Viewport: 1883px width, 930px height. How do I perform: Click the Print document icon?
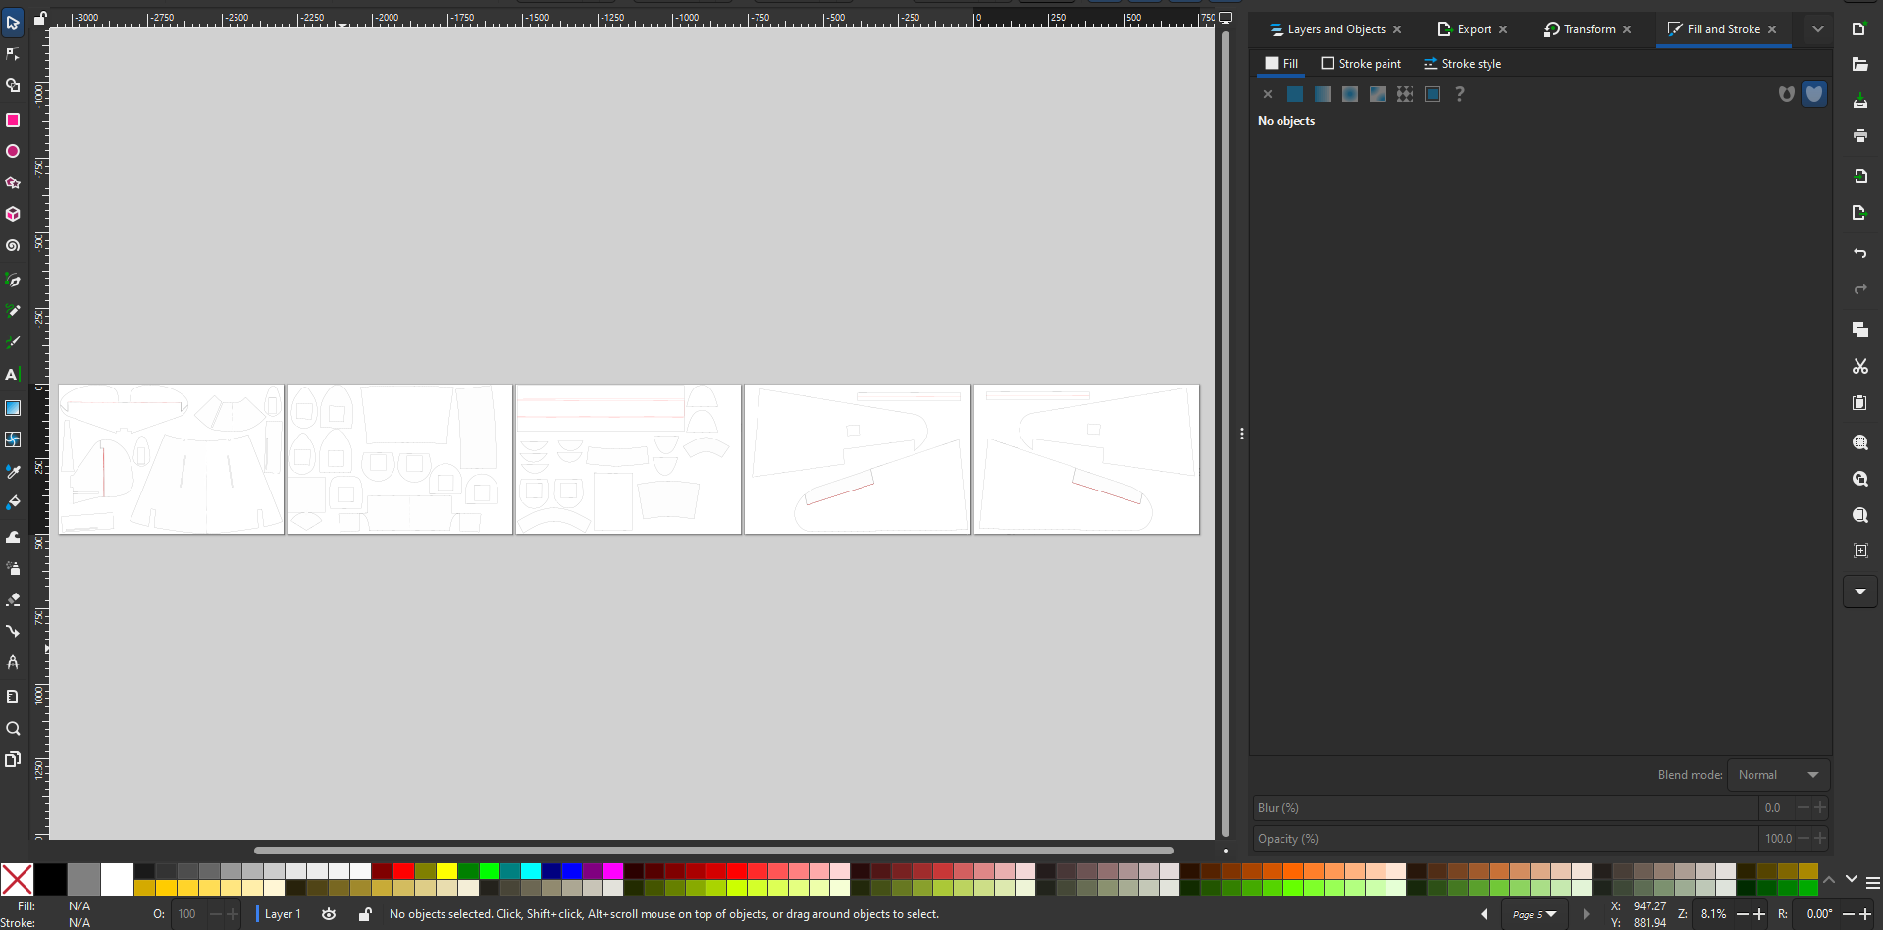click(1859, 136)
